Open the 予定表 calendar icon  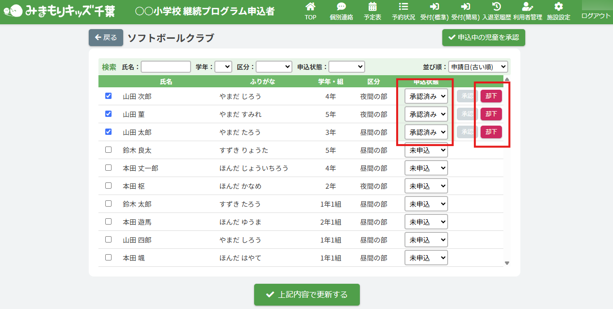tap(372, 7)
